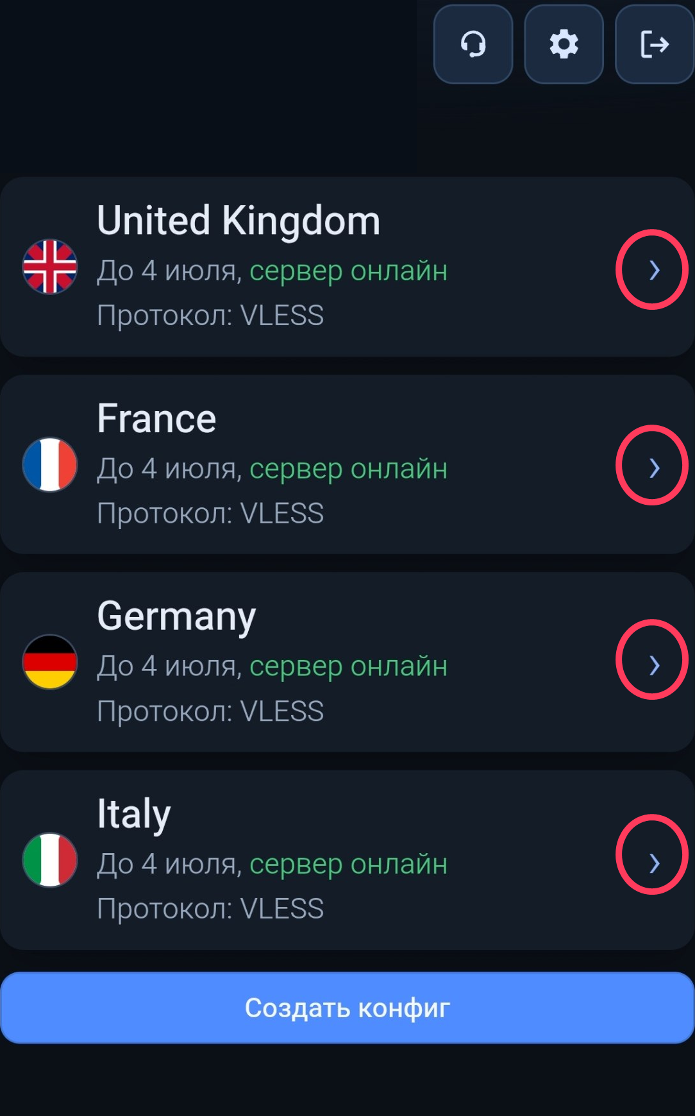Tap the France flag icon

click(x=50, y=464)
